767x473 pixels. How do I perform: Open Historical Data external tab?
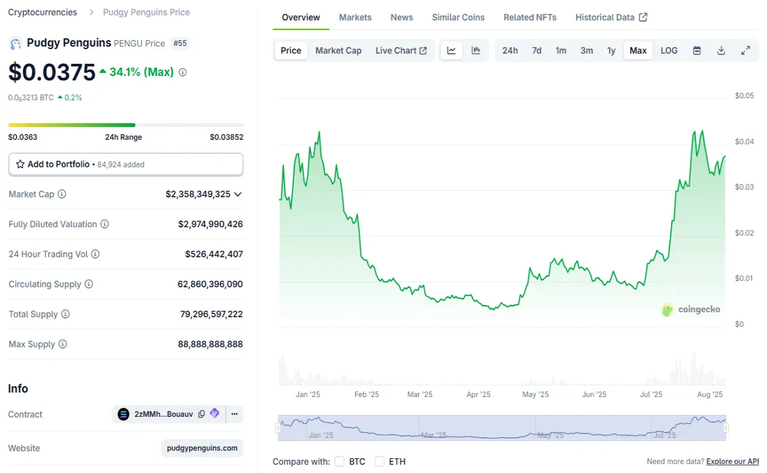[x=611, y=17]
